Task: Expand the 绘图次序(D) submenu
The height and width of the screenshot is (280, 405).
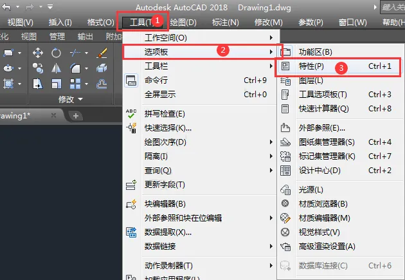Action: click(x=201, y=142)
